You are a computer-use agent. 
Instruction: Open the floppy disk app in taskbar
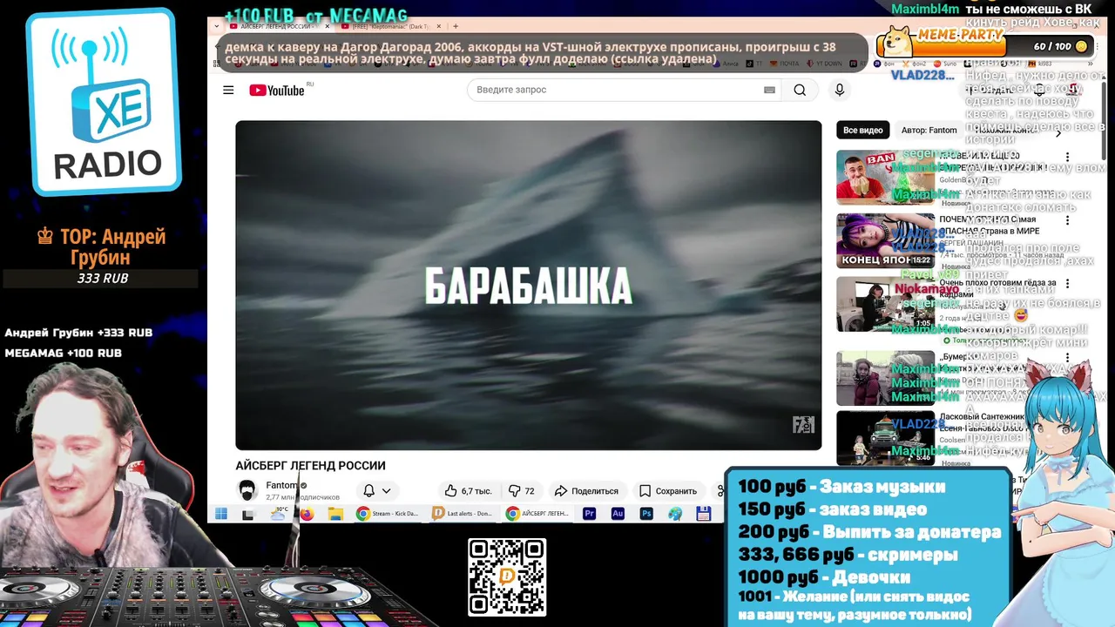[x=704, y=514]
